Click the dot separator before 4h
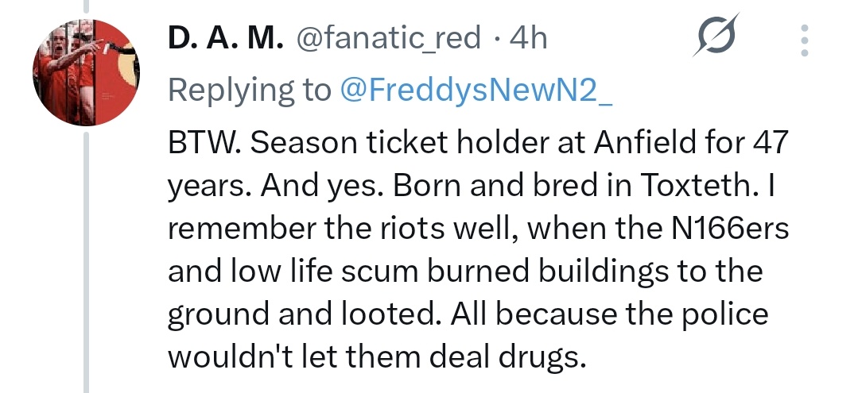The image size is (858, 393). (497, 40)
